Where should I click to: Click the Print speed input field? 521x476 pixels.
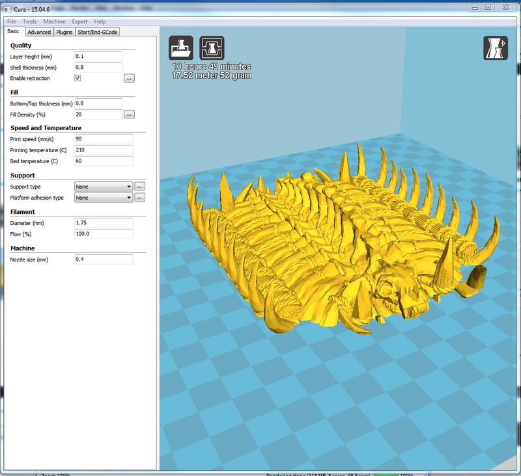coord(104,139)
